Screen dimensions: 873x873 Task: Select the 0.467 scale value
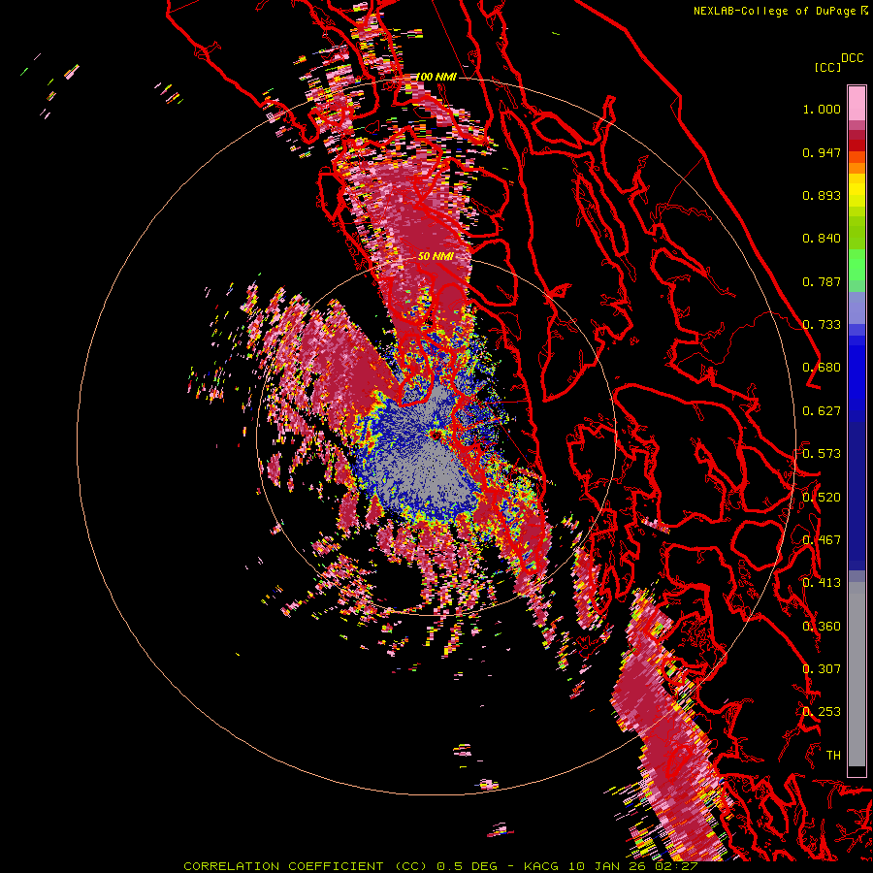click(822, 540)
